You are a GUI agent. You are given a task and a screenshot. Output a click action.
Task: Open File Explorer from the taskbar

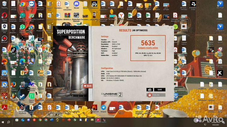[92, 120]
